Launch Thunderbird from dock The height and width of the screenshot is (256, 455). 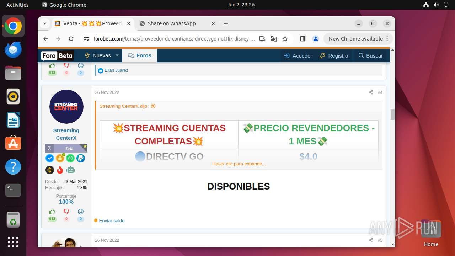click(x=13, y=49)
